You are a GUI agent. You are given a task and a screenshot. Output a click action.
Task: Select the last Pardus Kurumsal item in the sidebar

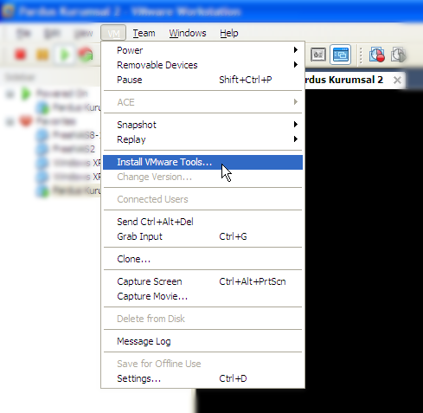click(x=68, y=190)
